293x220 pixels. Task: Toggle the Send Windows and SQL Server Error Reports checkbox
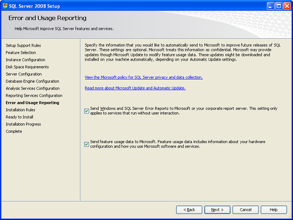pyautogui.click(x=87, y=111)
